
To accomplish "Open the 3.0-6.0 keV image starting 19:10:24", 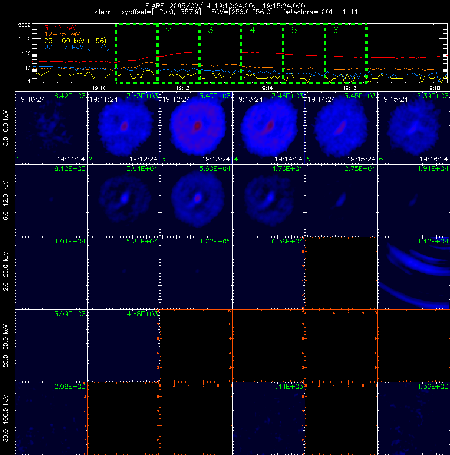I will (51, 128).
